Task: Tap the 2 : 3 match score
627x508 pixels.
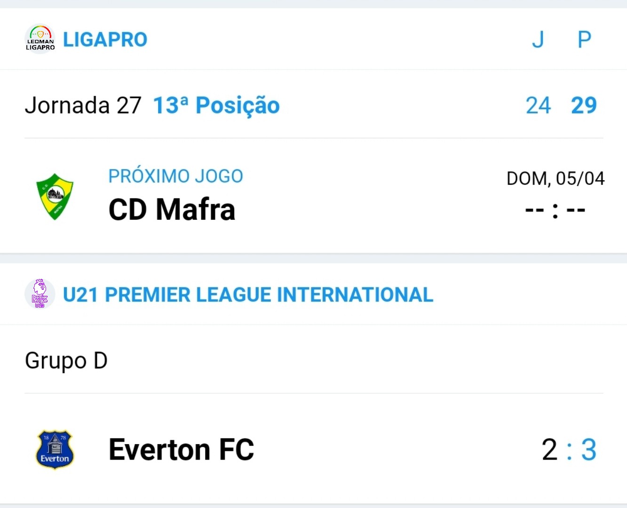Action: [569, 450]
